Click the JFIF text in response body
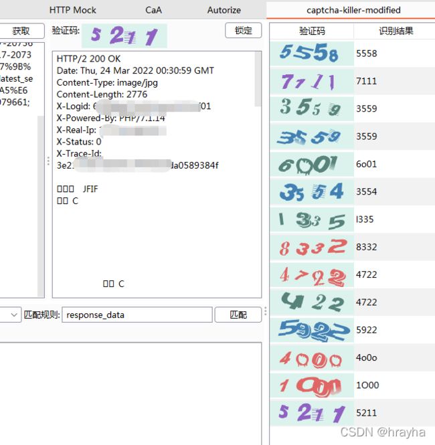Image resolution: width=435 pixels, height=445 pixels. click(x=90, y=189)
